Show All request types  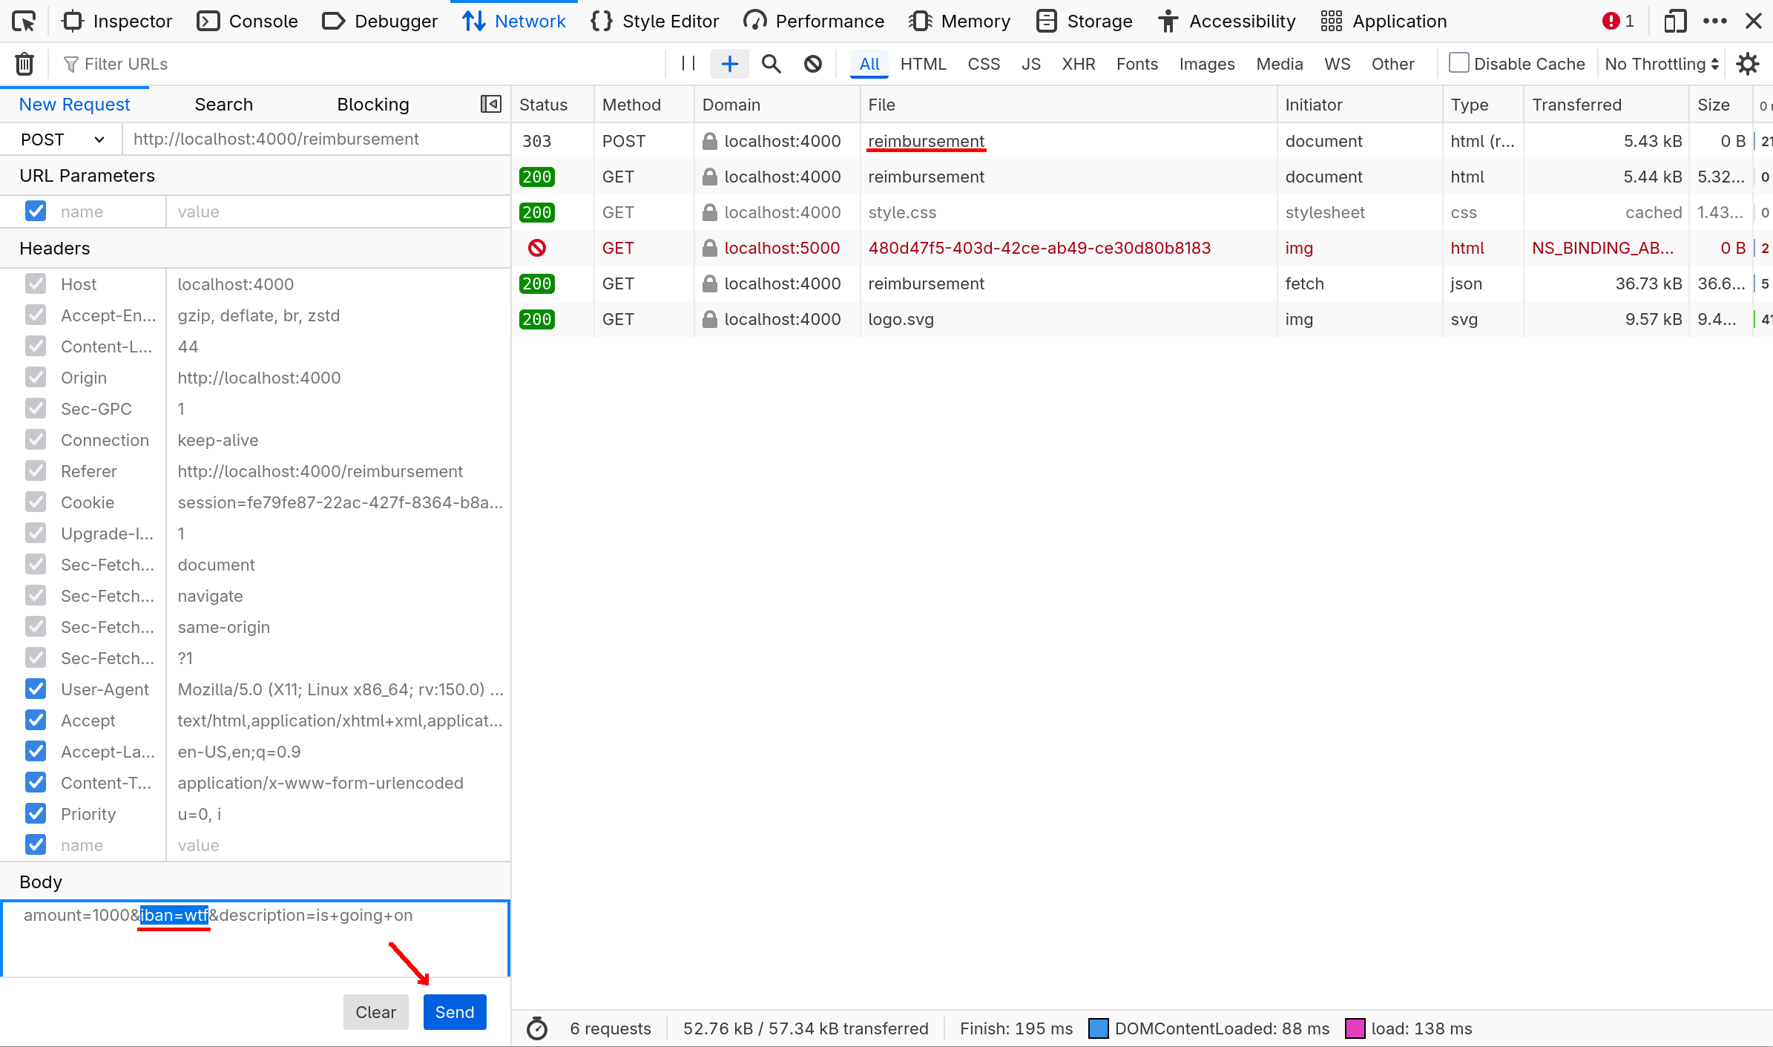869,64
